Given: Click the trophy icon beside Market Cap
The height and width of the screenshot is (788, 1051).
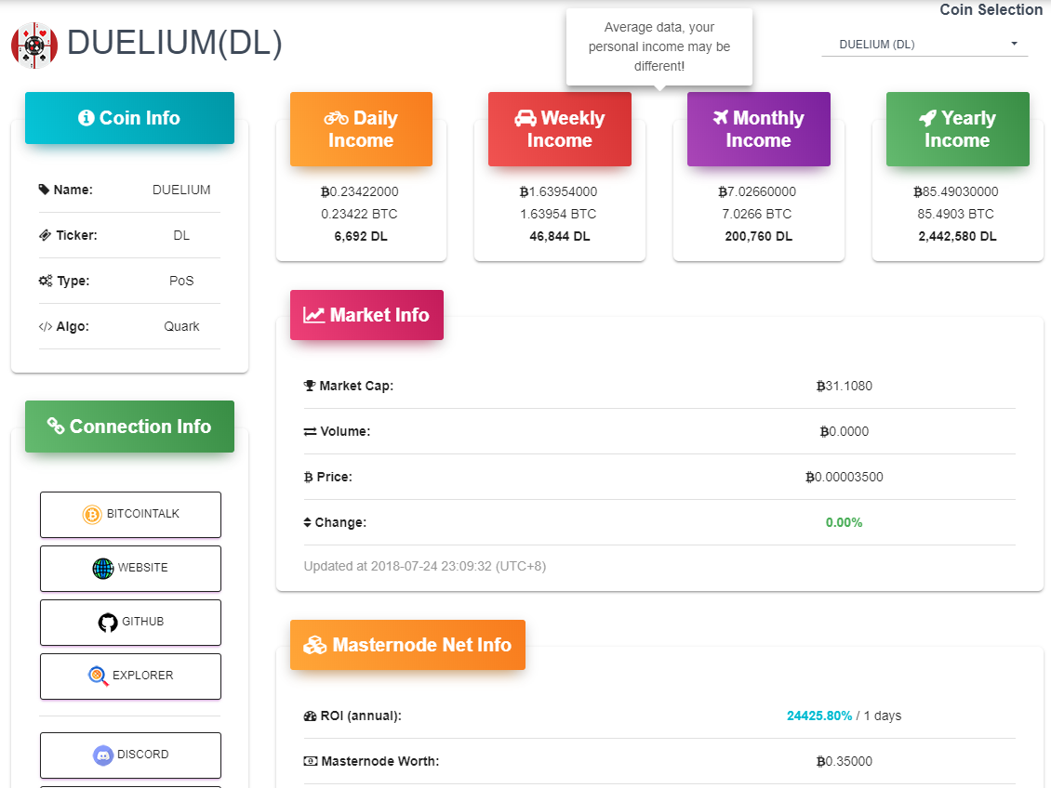Looking at the screenshot, I should 309,386.
